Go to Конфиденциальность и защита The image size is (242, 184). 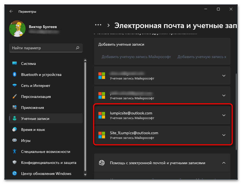tap(46, 163)
